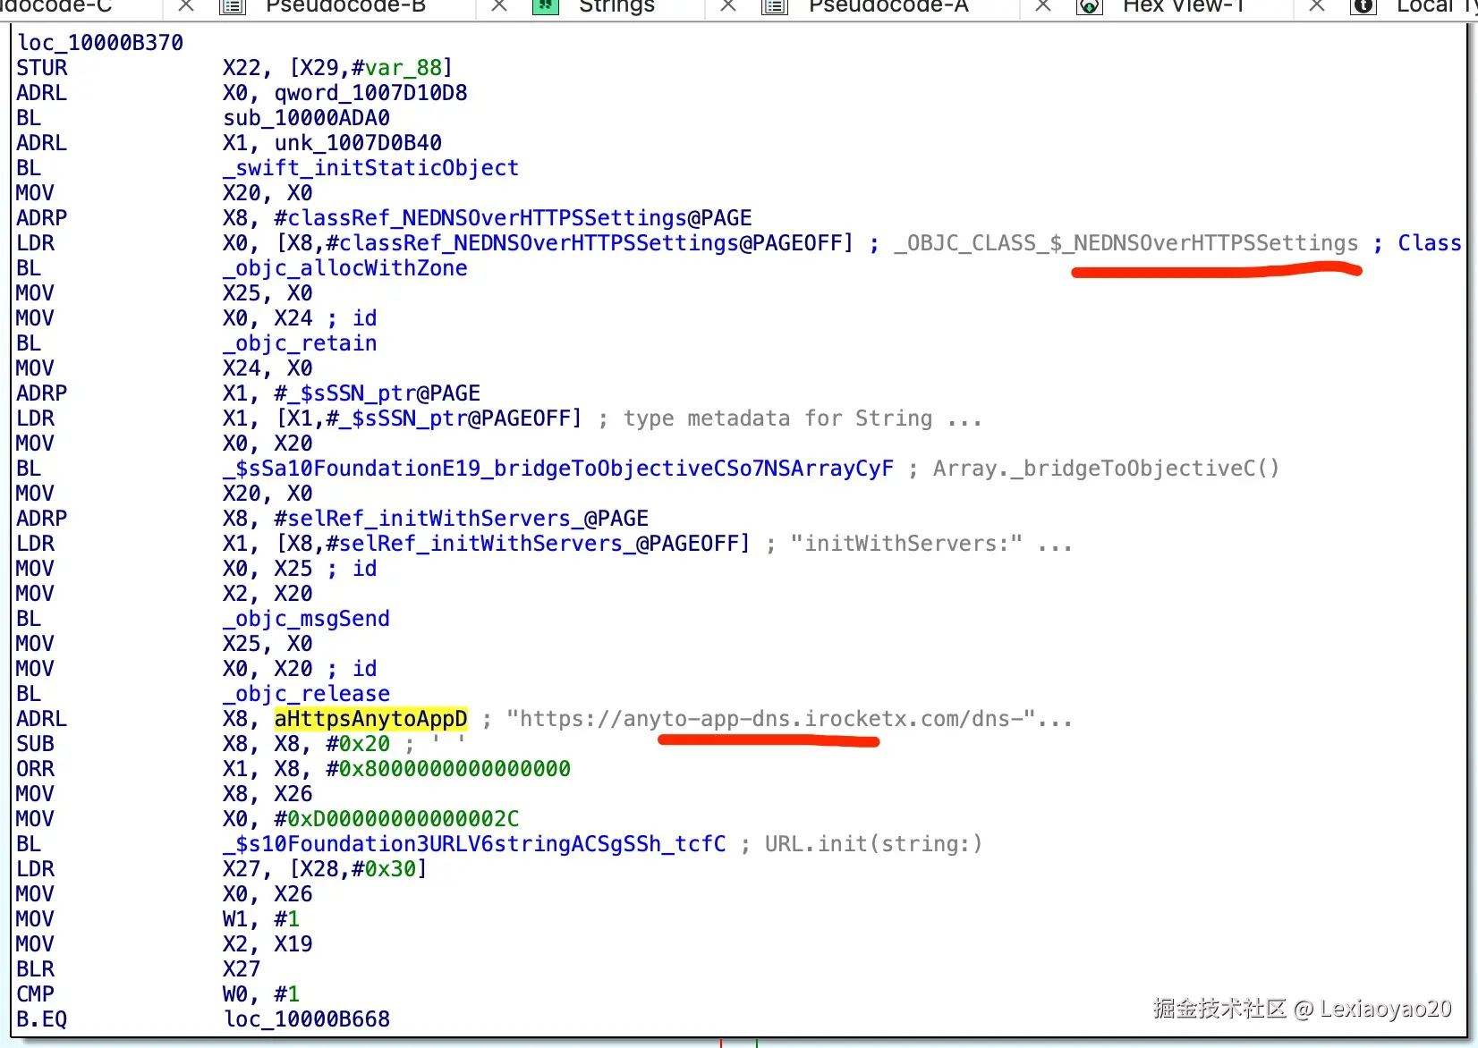Screen dimensions: 1478x1048
Task: Select BLR X27 instruction
Action: pyautogui.click(x=139, y=969)
